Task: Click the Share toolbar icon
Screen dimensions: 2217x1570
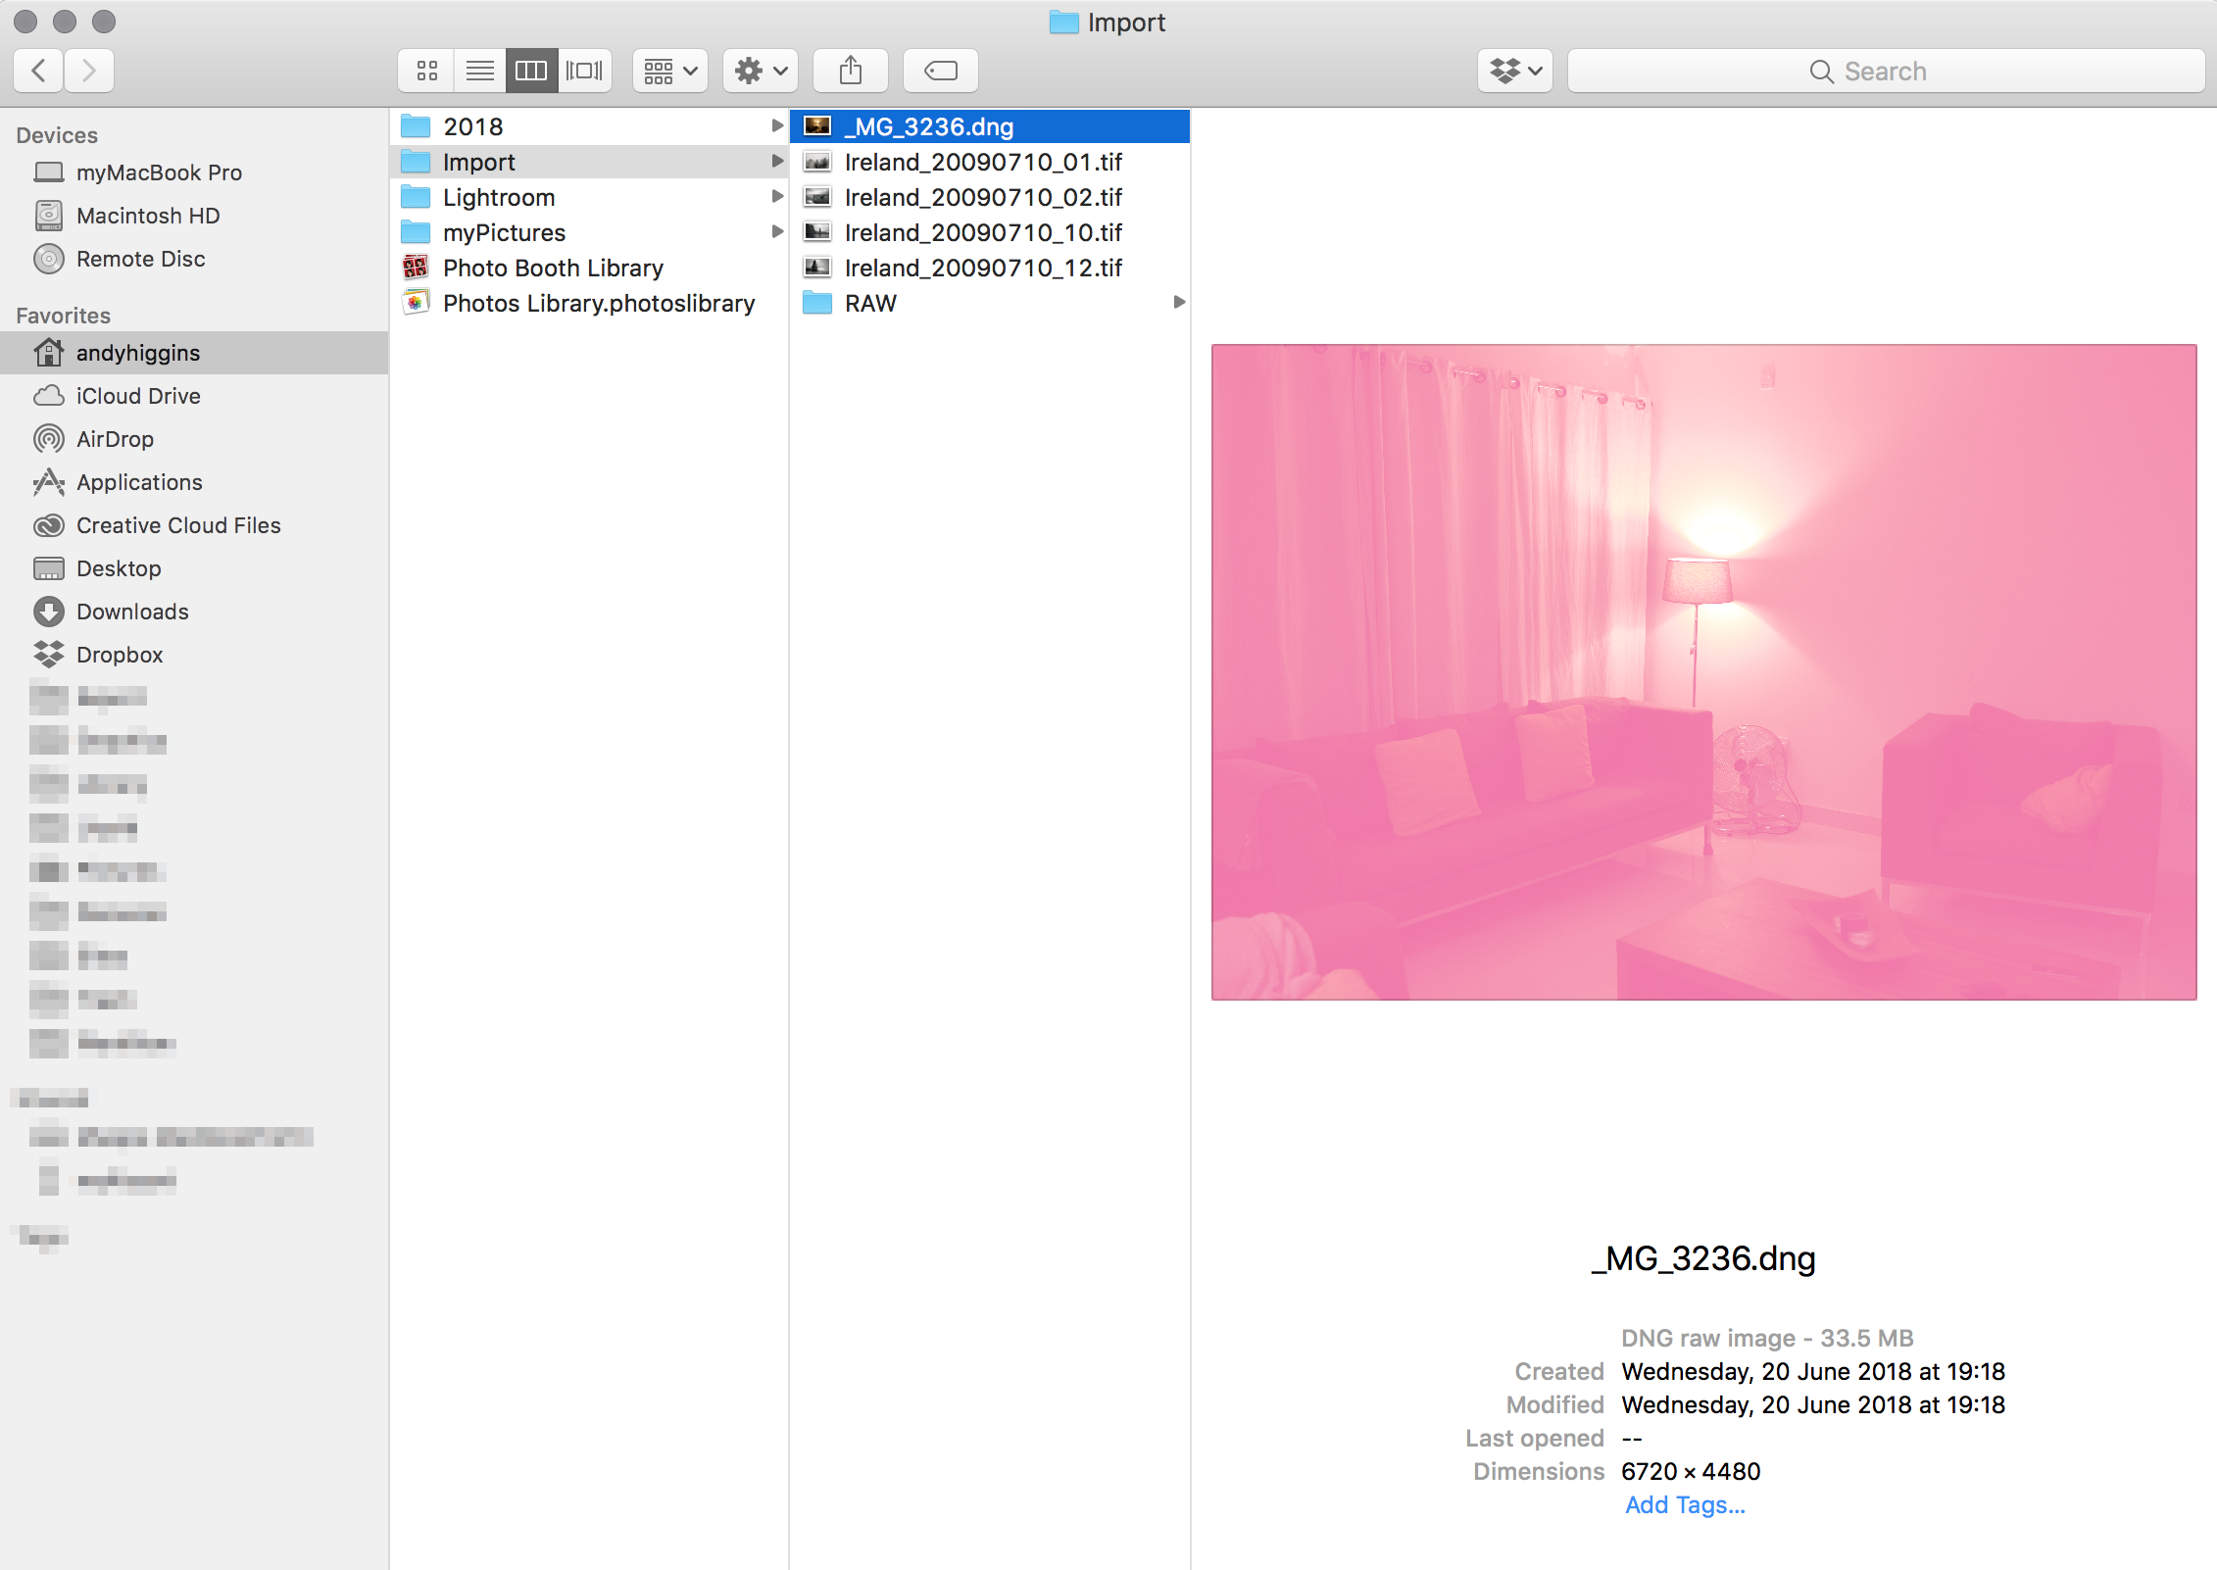Action: (851, 71)
